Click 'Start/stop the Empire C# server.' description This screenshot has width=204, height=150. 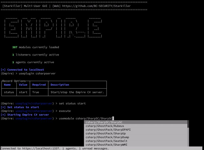point(77,92)
